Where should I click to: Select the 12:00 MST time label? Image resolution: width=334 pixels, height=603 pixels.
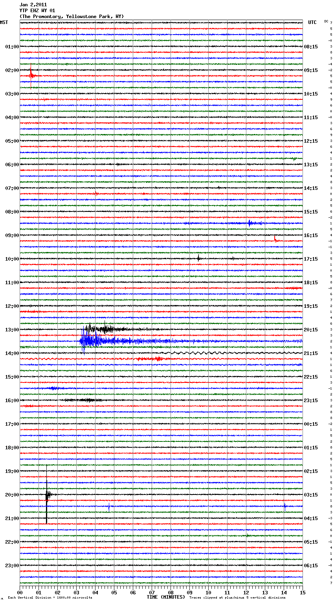12,306
